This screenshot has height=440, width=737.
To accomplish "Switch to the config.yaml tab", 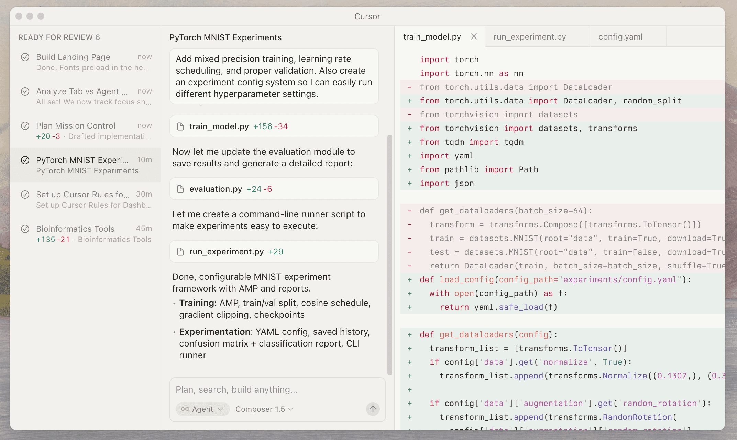I will point(620,37).
